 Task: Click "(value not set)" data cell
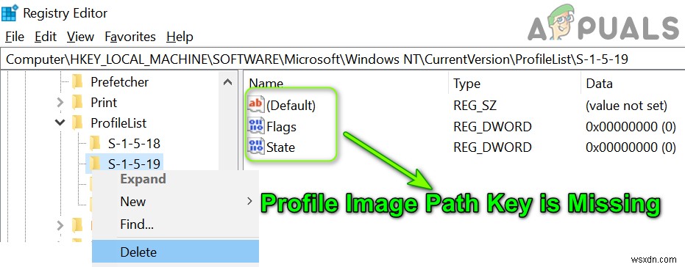(626, 105)
